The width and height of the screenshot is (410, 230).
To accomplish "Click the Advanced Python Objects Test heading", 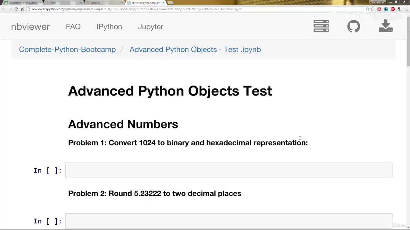I will [x=170, y=91].
